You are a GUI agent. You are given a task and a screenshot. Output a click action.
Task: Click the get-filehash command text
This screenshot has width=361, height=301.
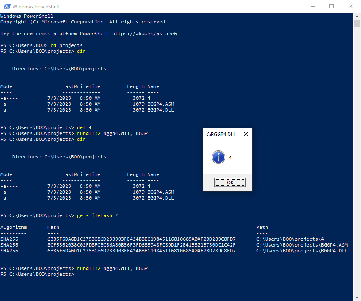[95, 215]
